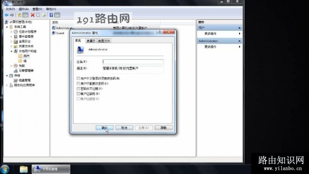Click the 描述 text field

click(x=133, y=70)
